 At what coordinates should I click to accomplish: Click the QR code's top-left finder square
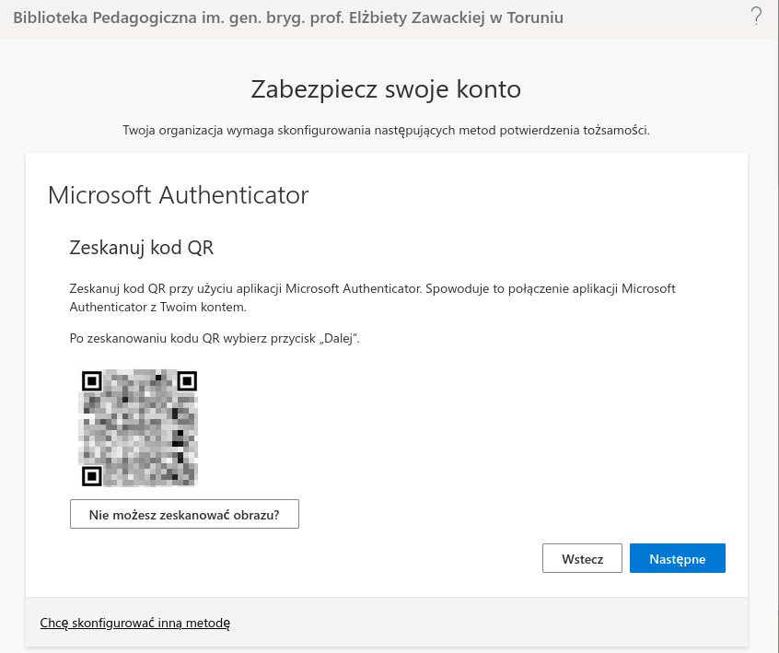[91, 380]
